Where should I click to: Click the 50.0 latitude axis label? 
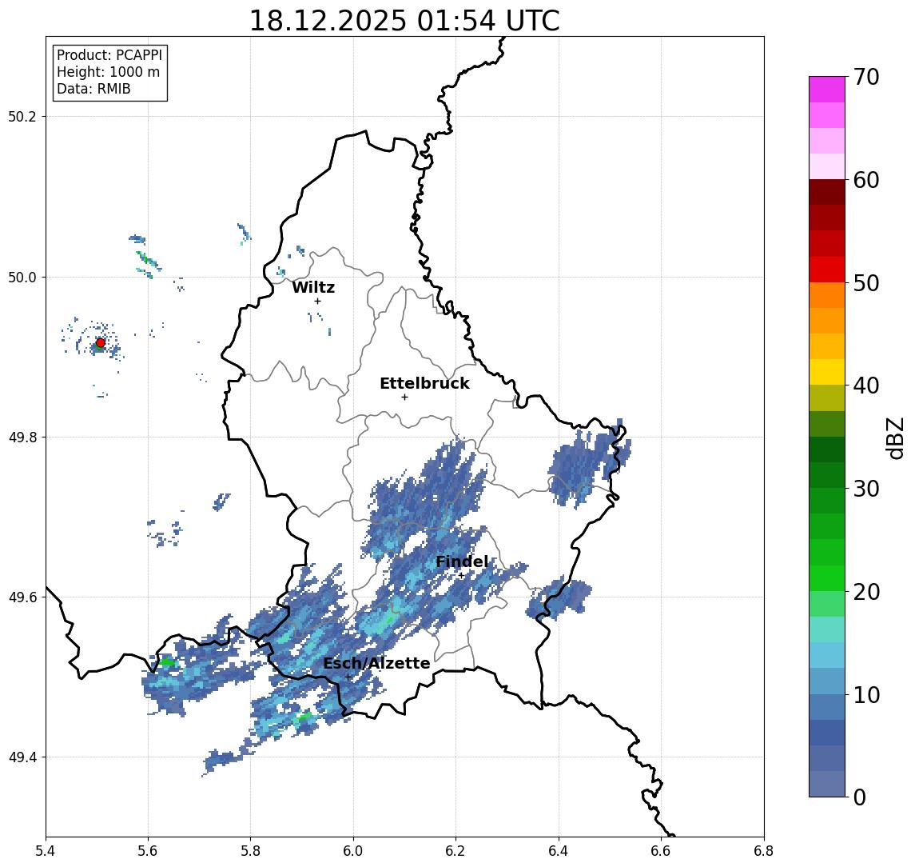[22, 277]
